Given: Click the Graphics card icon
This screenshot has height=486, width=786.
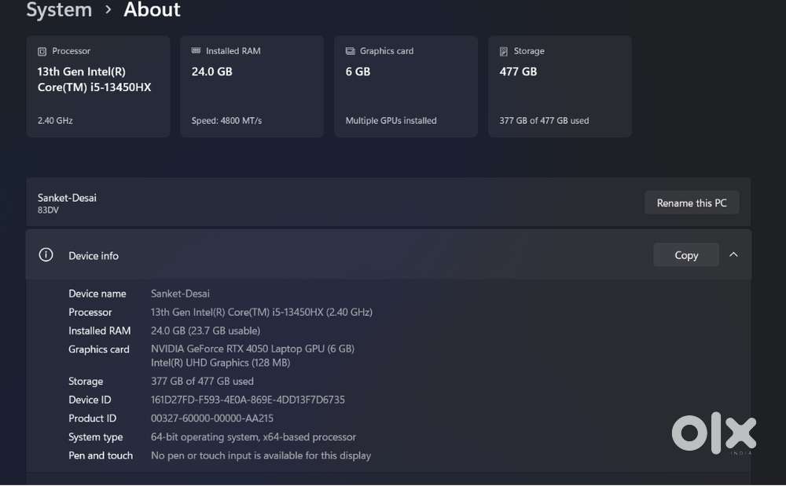Looking at the screenshot, I should (351, 51).
